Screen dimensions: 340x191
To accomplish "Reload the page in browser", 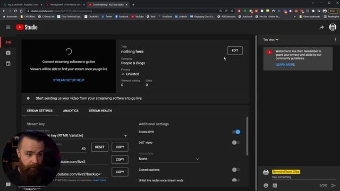I will [x=15, y=11].
